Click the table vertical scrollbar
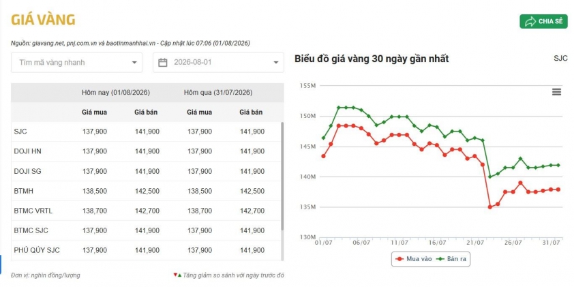Viewport: 574px width, 287px height. (x=282, y=176)
